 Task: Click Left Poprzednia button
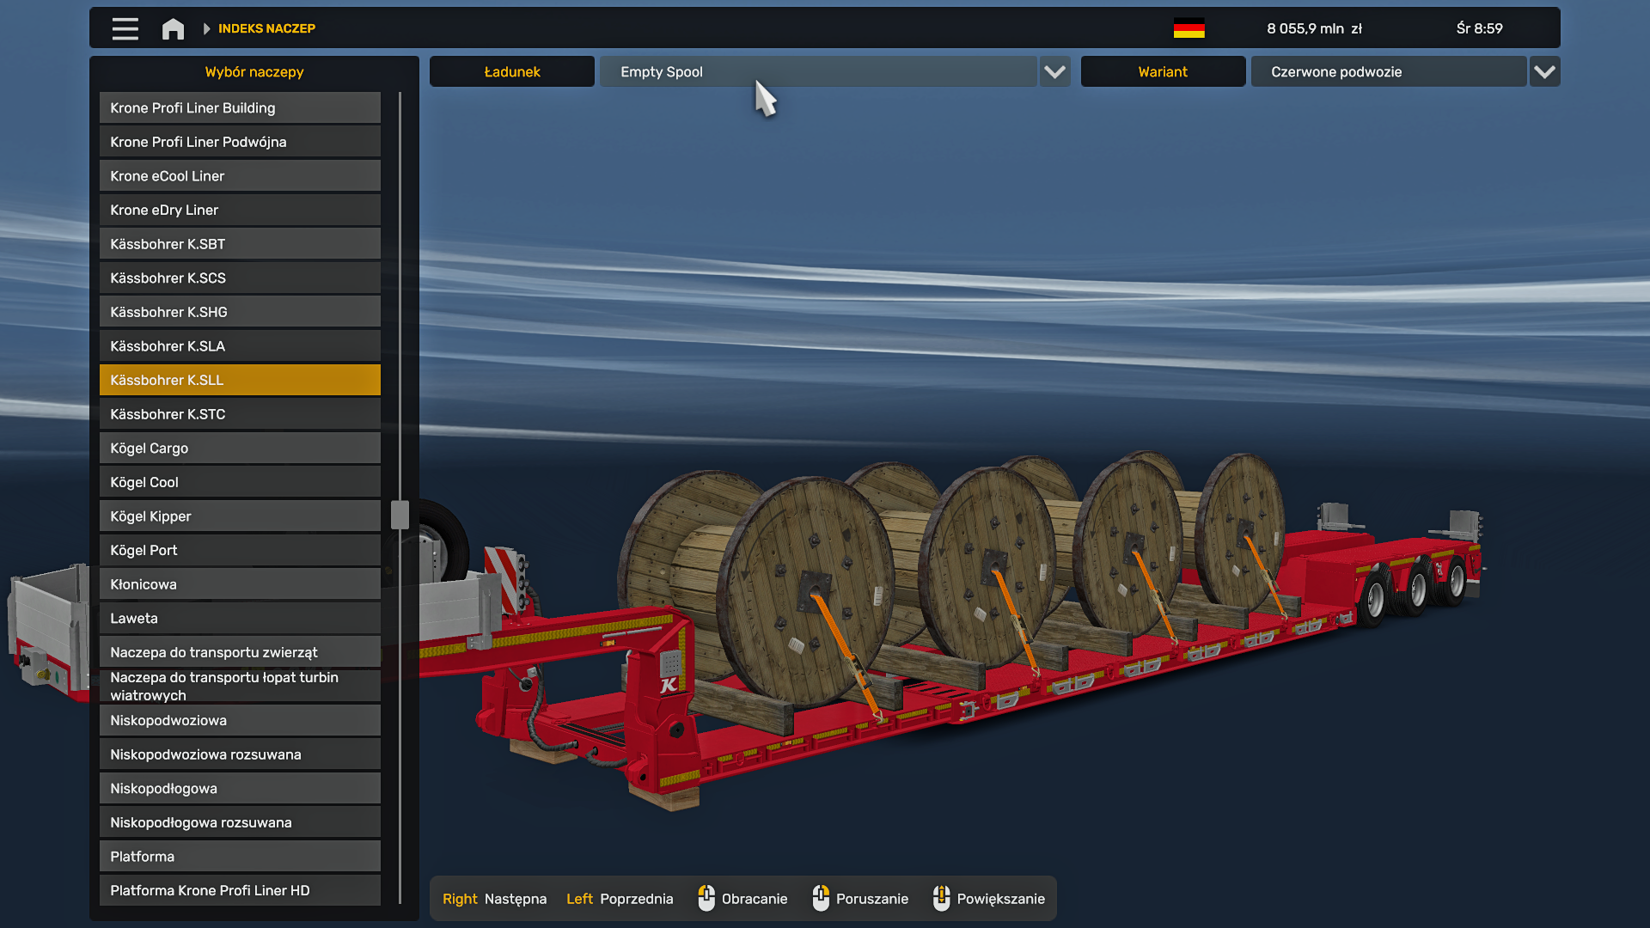click(x=619, y=899)
